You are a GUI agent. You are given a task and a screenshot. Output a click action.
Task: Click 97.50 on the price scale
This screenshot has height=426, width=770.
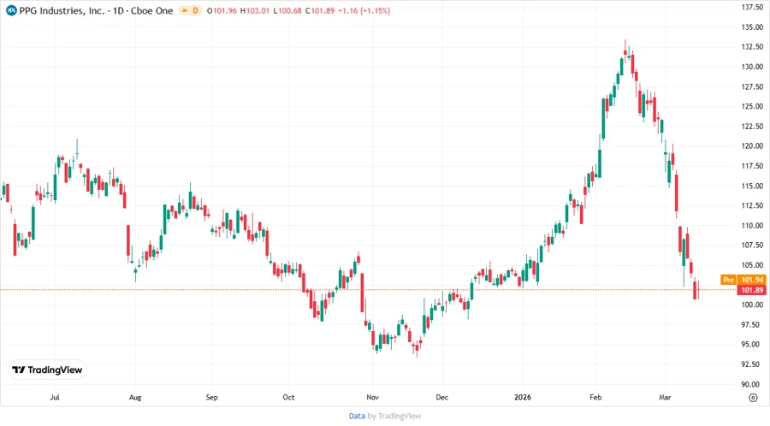(x=752, y=324)
